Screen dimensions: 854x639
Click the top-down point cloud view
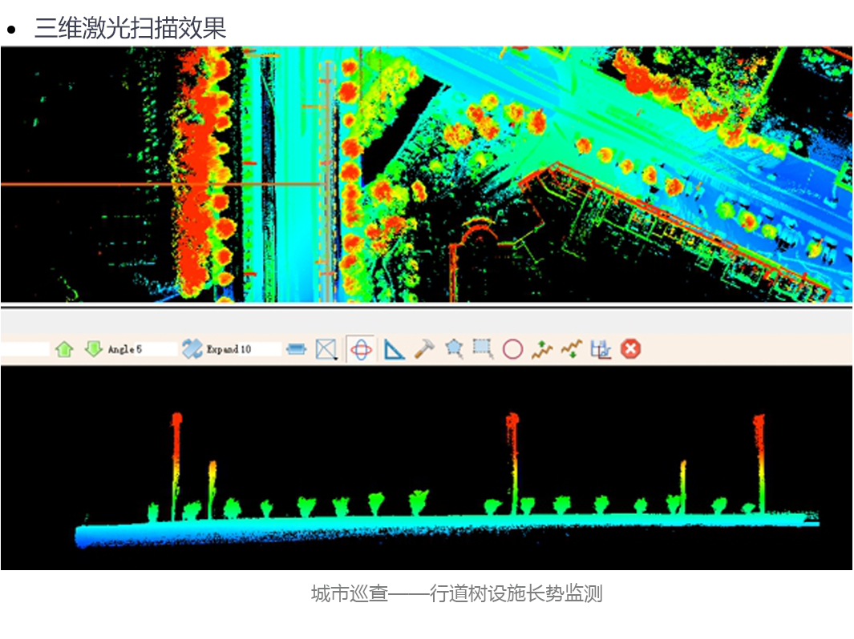coord(426,175)
